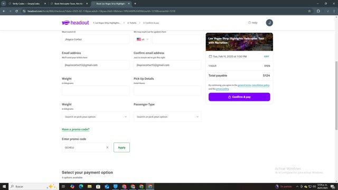
Task: View site information icon in address bar
Action: click(24, 11)
